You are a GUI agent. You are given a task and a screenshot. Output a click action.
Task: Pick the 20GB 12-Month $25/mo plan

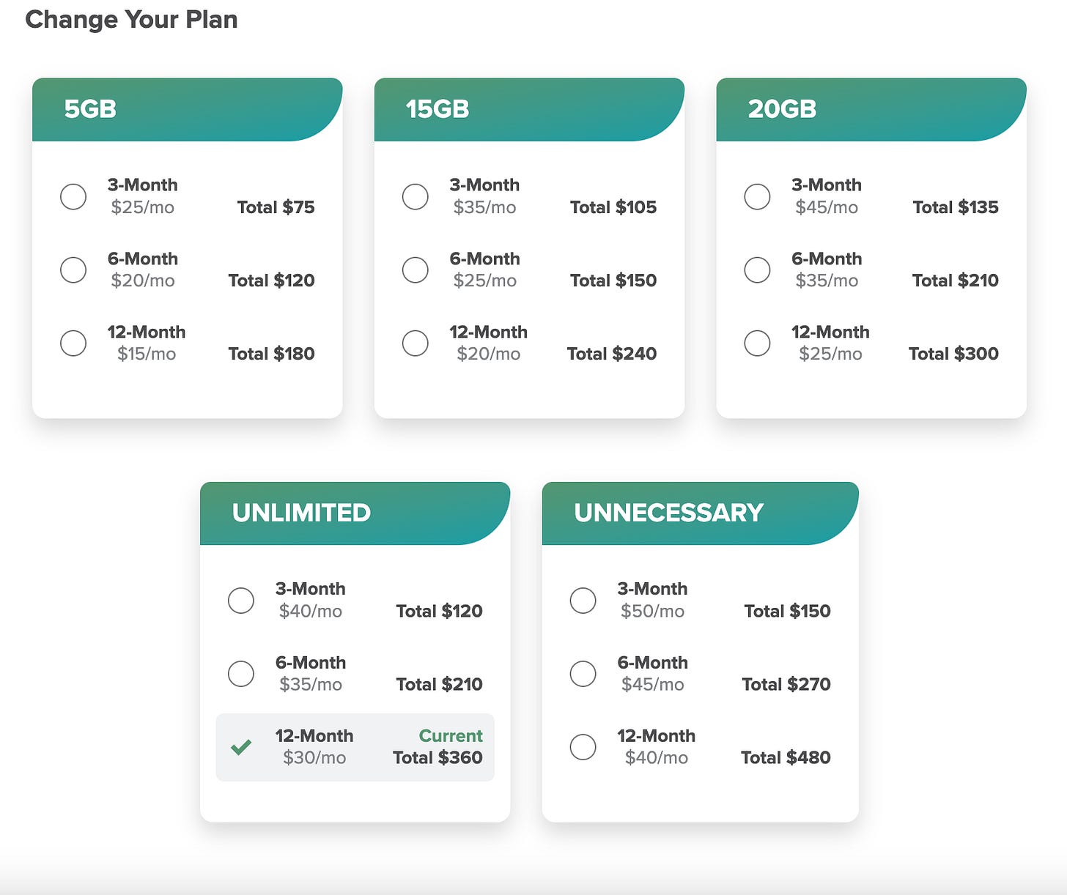(757, 343)
